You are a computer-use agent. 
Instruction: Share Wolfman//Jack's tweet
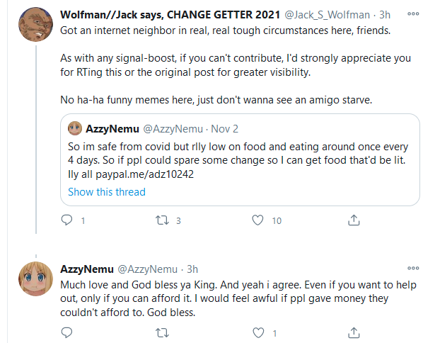pos(354,220)
